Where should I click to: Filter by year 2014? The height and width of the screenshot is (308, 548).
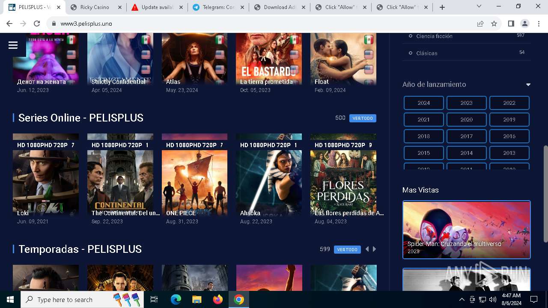467,153
